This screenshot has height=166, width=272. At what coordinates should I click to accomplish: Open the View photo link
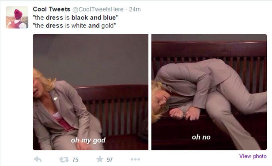[253, 156]
